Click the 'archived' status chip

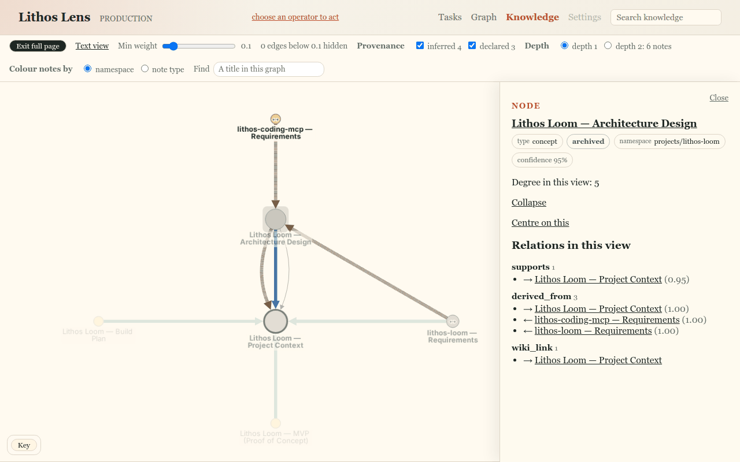[588, 141]
